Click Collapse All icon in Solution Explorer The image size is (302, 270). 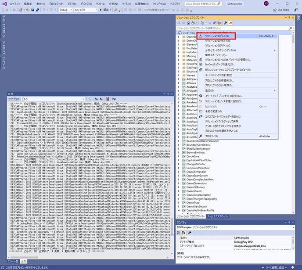click(x=214, y=23)
